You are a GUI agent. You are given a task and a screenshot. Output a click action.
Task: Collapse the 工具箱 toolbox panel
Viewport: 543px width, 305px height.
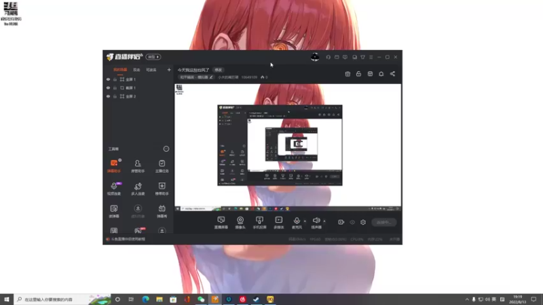click(x=166, y=148)
